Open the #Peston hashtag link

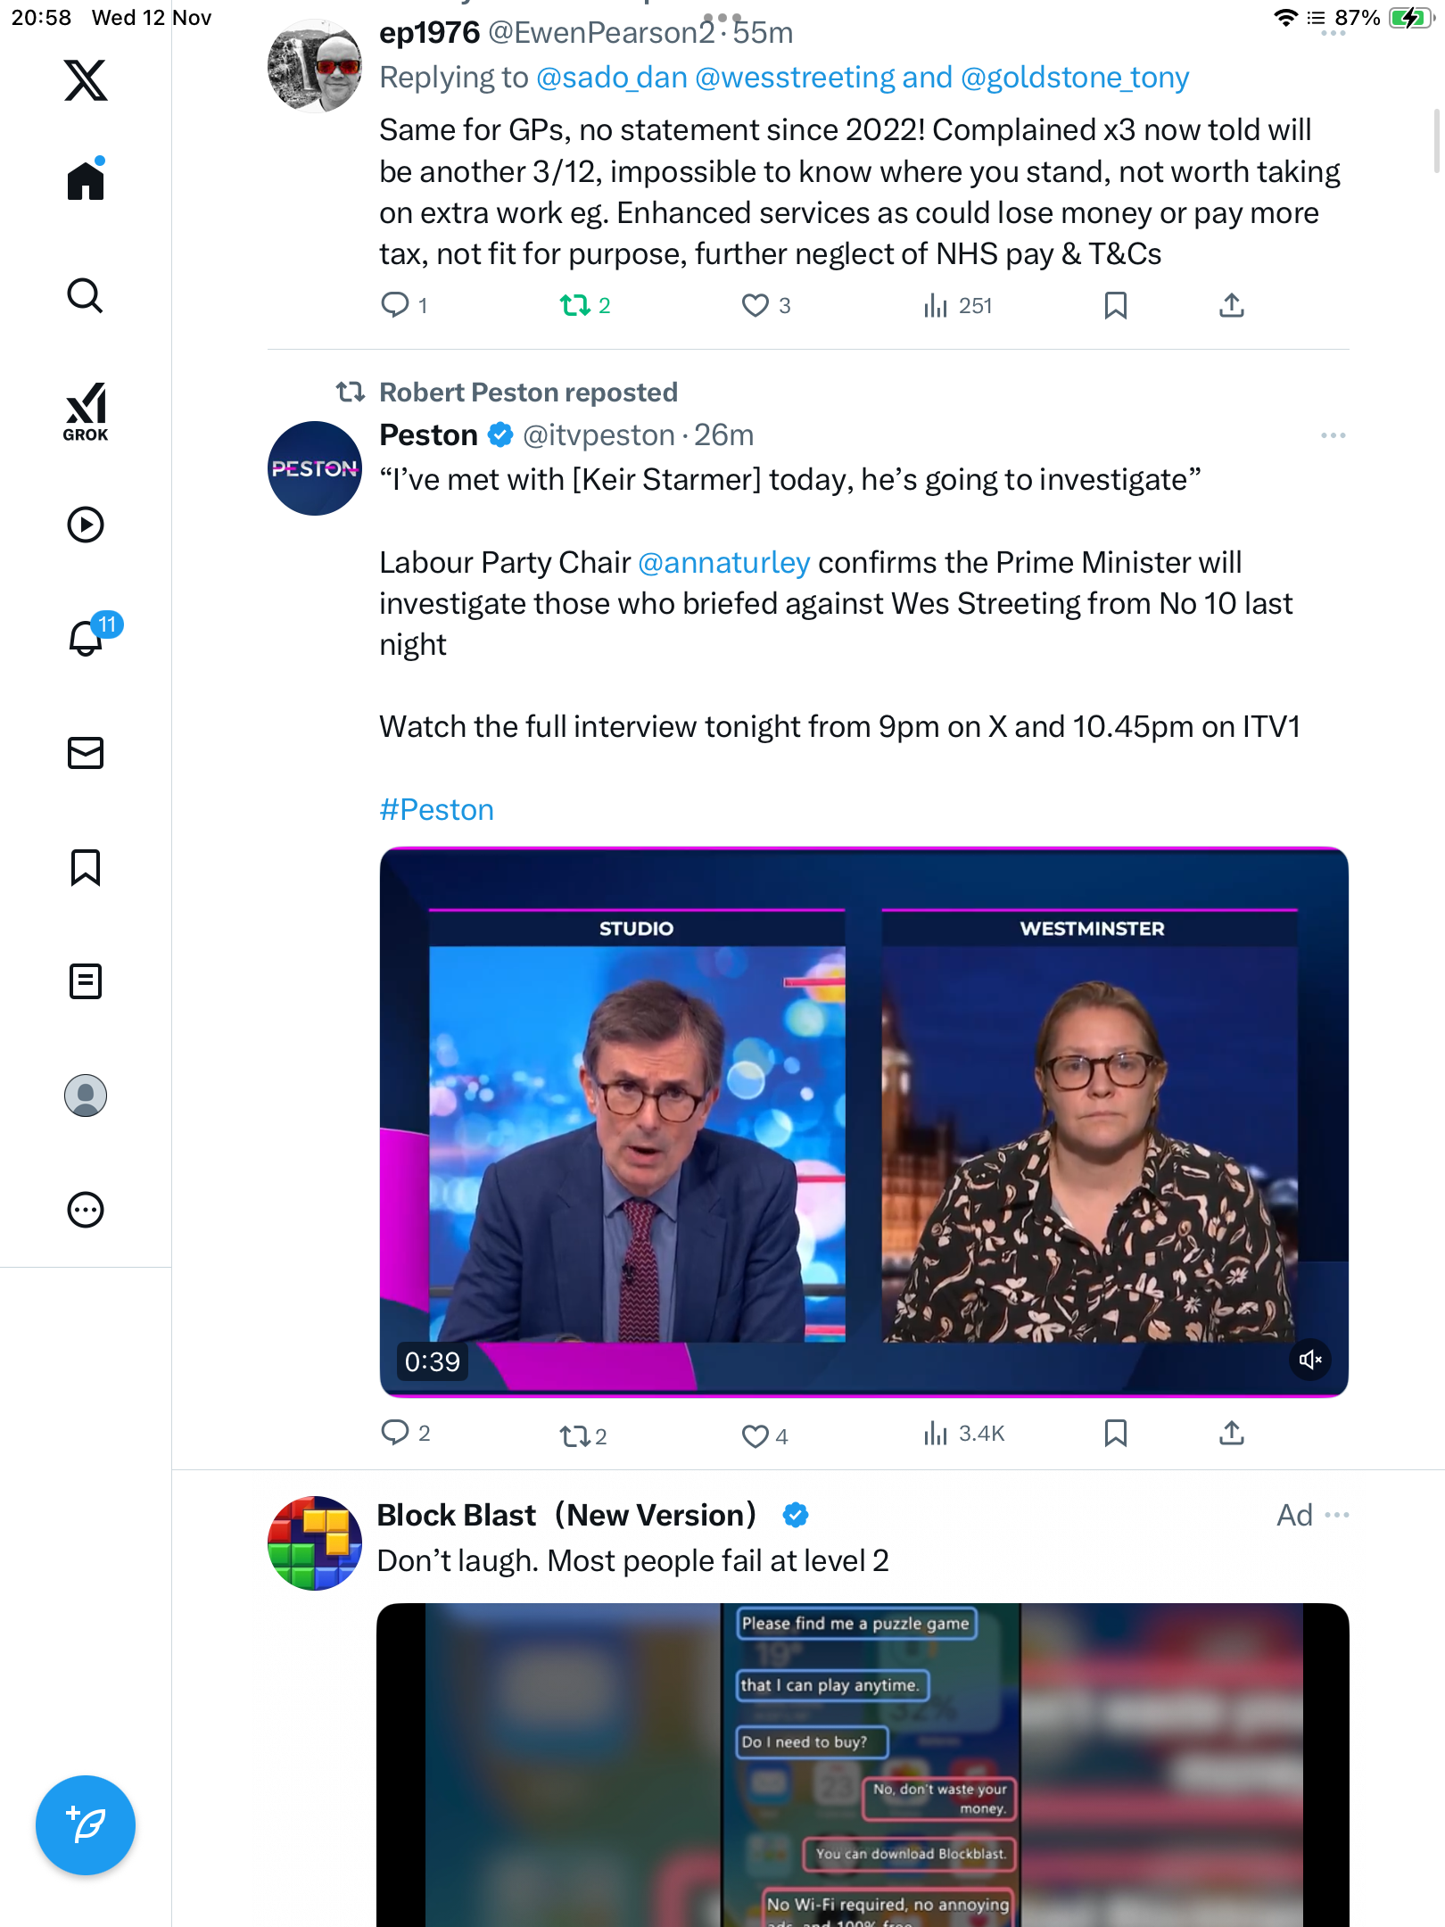click(x=436, y=810)
